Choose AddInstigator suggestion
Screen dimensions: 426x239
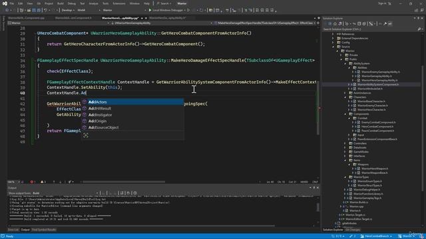click(x=132, y=115)
